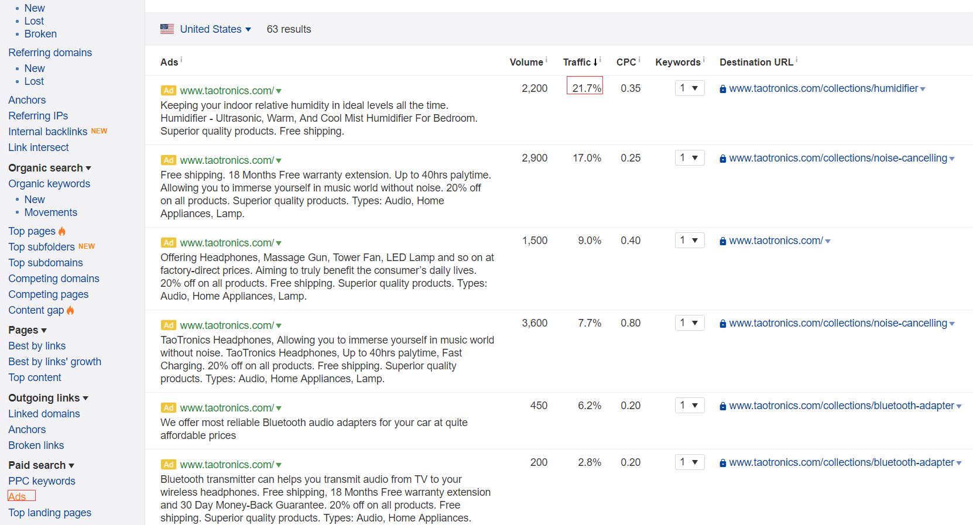Open the Internal backlinks report
The height and width of the screenshot is (525, 973).
pyautogui.click(x=47, y=132)
